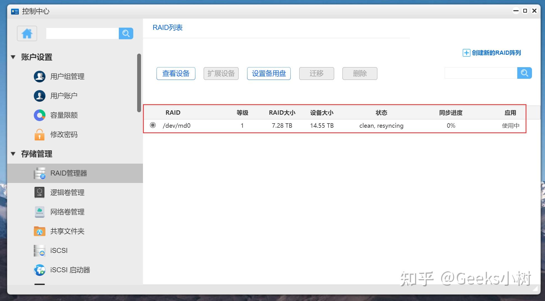Open logical volume management icon
Screen dimensions: 545x301
[40, 193]
